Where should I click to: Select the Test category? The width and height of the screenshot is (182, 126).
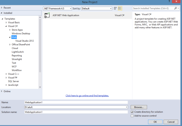(14, 63)
